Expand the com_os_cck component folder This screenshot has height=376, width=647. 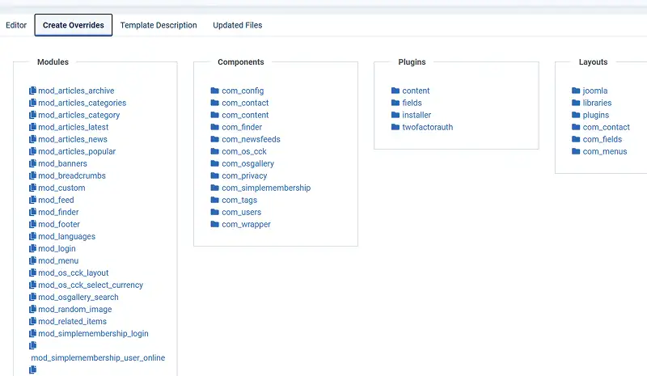click(x=244, y=151)
